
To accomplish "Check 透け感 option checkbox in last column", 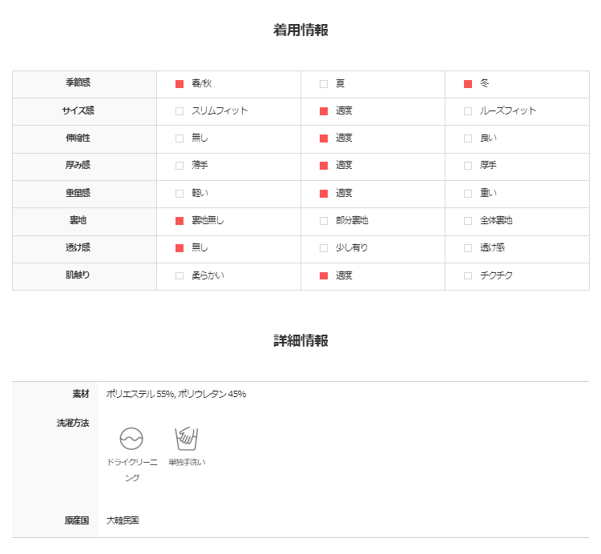I will tap(468, 248).
